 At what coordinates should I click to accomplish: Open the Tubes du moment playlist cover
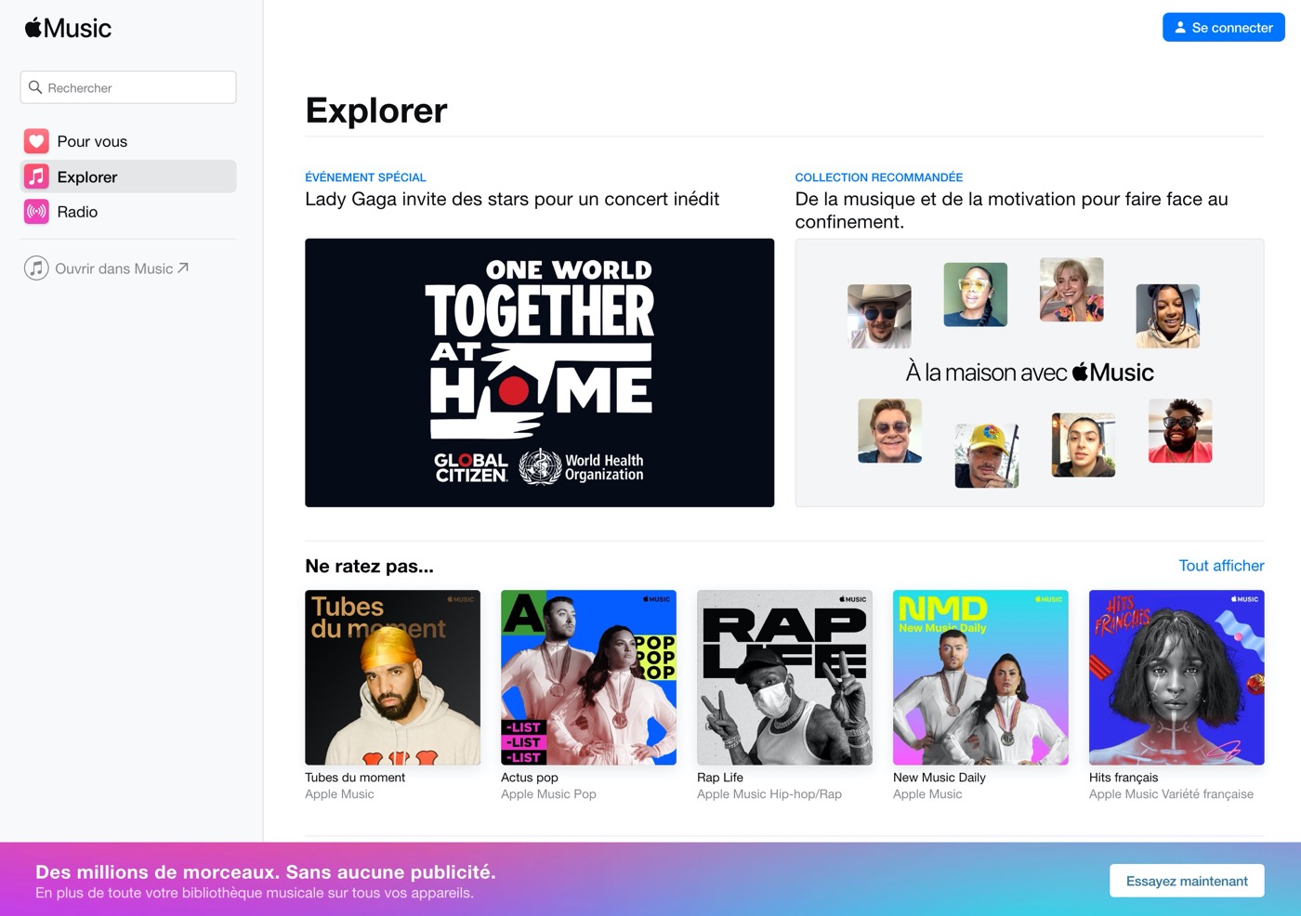[x=392, y=677]
